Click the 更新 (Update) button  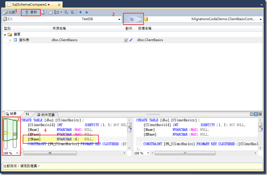pos(31,12)
